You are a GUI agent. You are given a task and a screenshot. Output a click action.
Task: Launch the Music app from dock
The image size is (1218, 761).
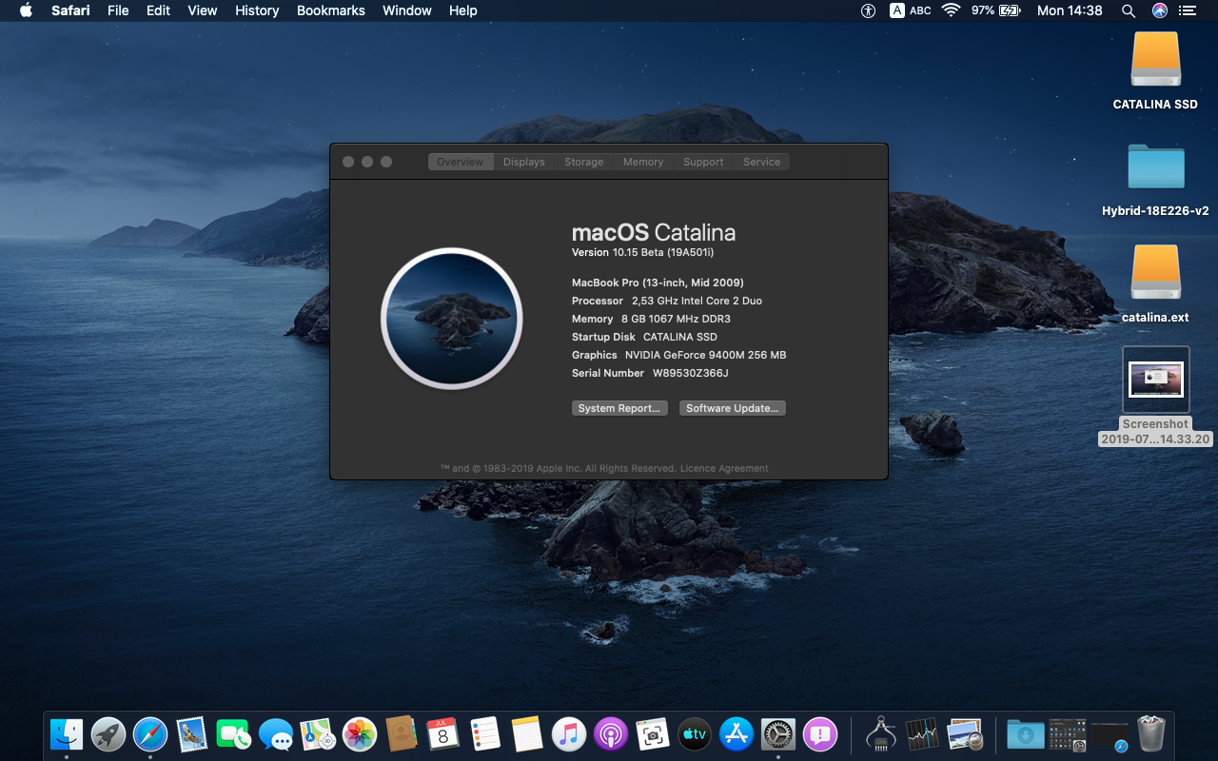click(x=569, y=733)
